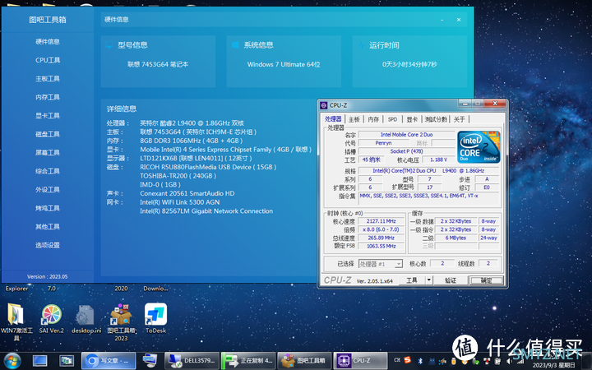Screen dimensions: 592x370
Task: Click the Intel Core 2 Duo logo
Action: (x=479, y=147)
